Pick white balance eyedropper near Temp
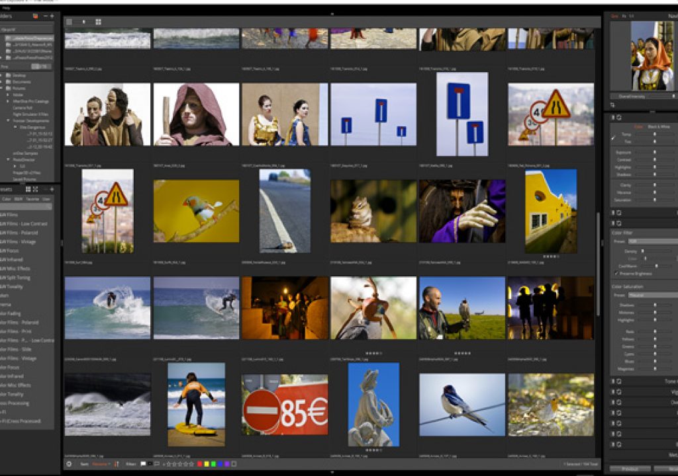 pyautogui.click(x=614, y=138)
